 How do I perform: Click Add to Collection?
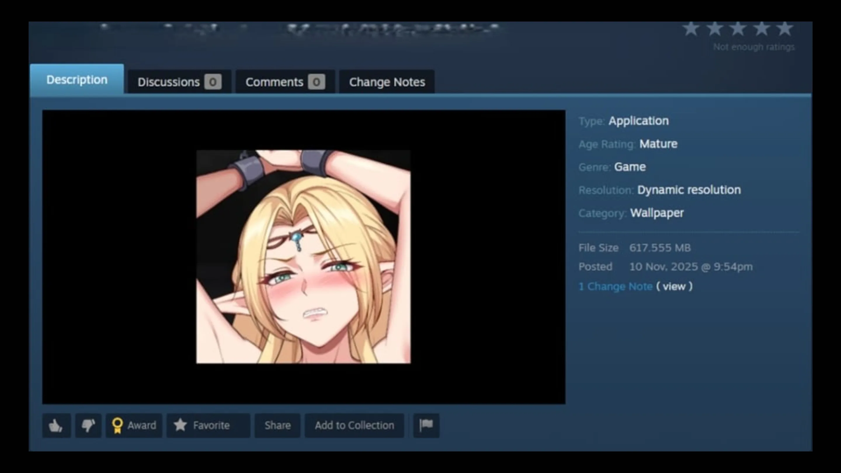tap(354, 425)
